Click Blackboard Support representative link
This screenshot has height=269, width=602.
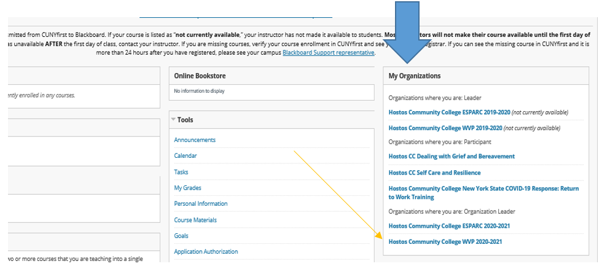(x=328, y=53)
